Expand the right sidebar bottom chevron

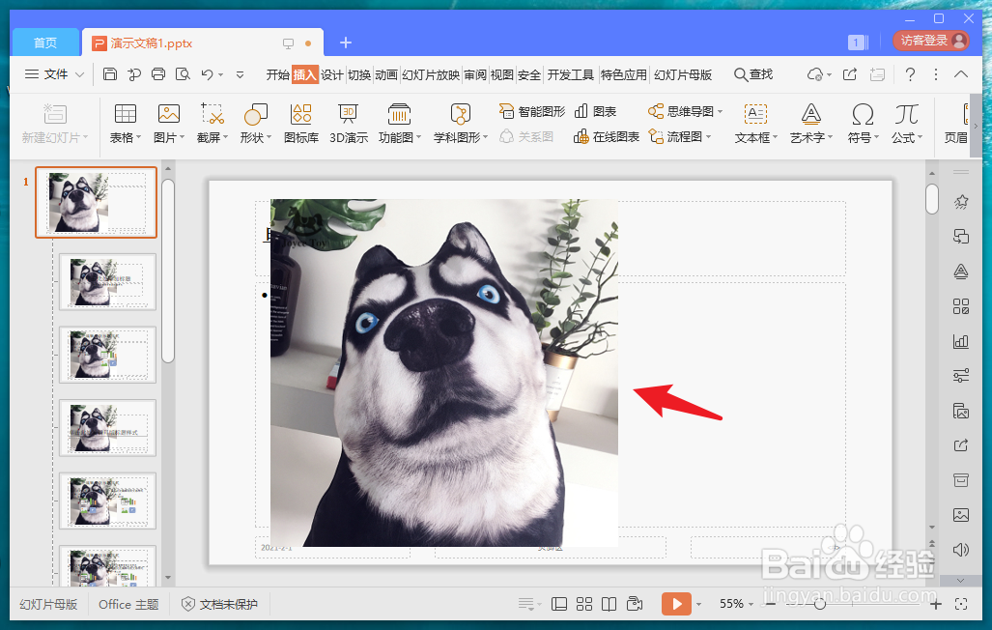pyautogui.click(x=960, y=580)
